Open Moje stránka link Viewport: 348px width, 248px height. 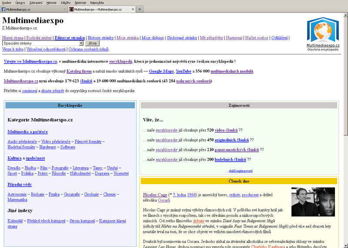tap(127, 38)
